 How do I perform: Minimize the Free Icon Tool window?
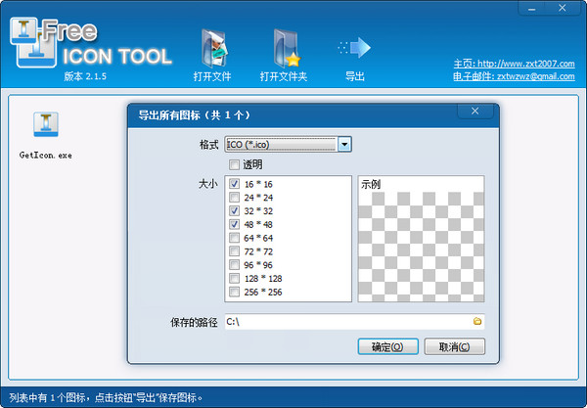(532, 7)
